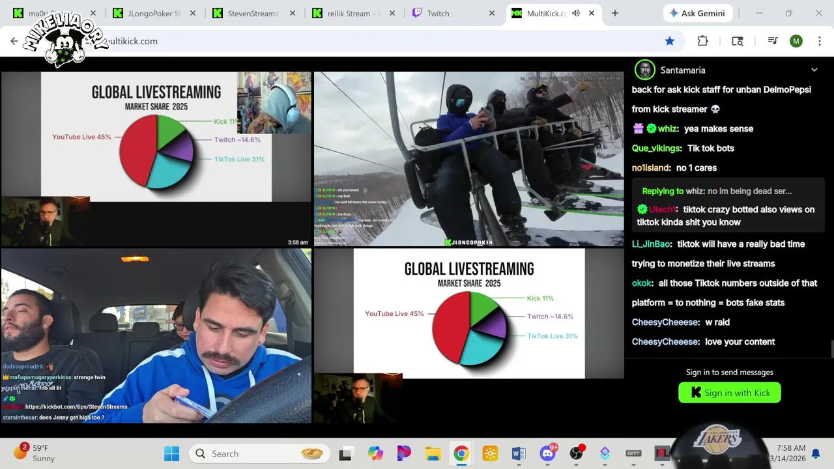The height and width of the screenshot is (469, 834).
Task: Click the 'Sign in to send messages' text
Action: pos(730,373)
